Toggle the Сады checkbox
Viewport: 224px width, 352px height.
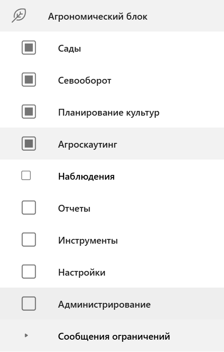tap(29, 48)
